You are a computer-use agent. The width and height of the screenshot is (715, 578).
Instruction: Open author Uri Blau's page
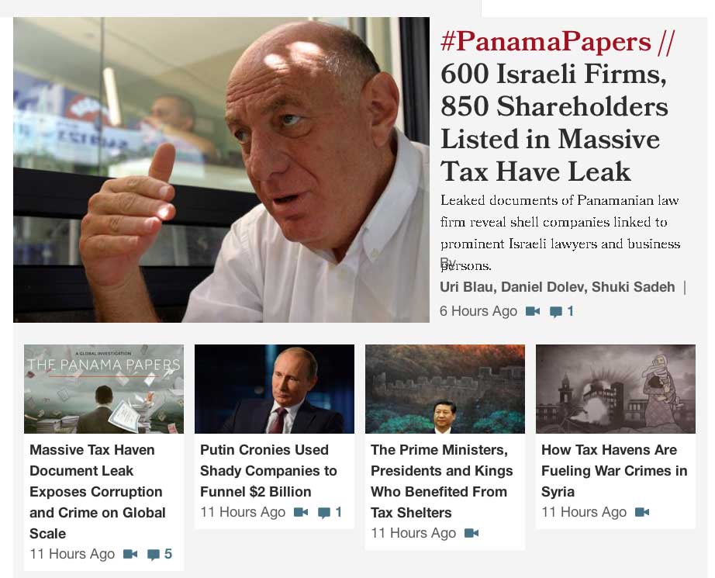[x=467, y=287]
